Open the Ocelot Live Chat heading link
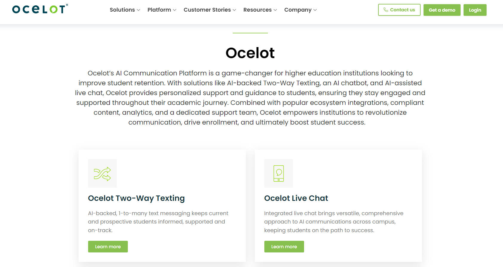 pos(296,198)
